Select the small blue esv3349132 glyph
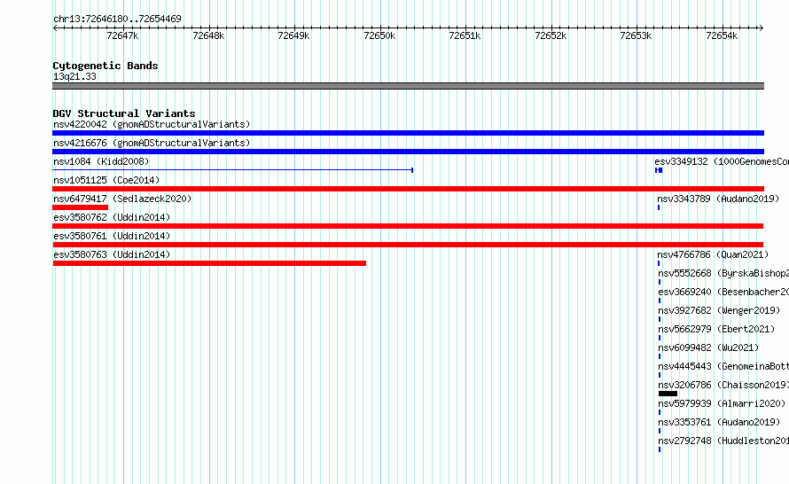 [x=659, y=170]
